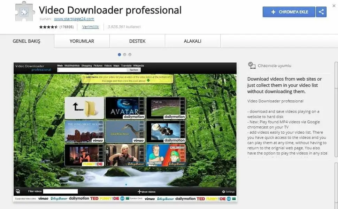Image resolution: width=338 pixels, height=209 pixels.
Task: Click the Video Downloader professional title
Action: 110,10
